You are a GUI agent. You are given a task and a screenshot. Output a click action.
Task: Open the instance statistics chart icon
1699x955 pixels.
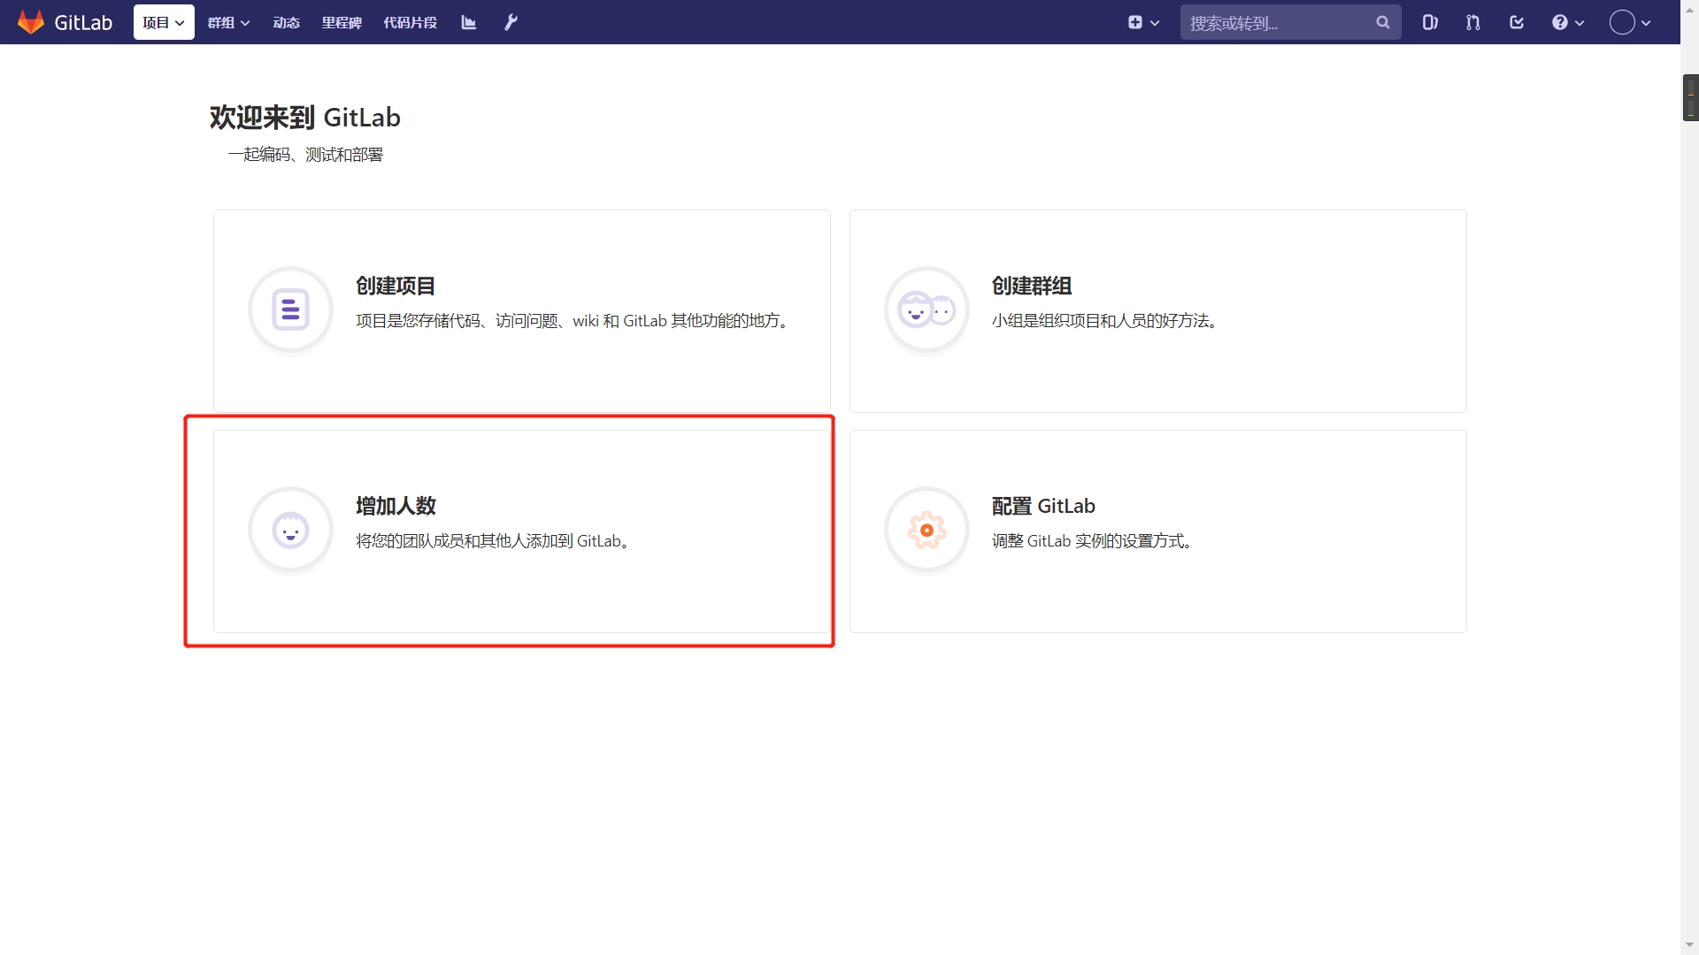469,23
